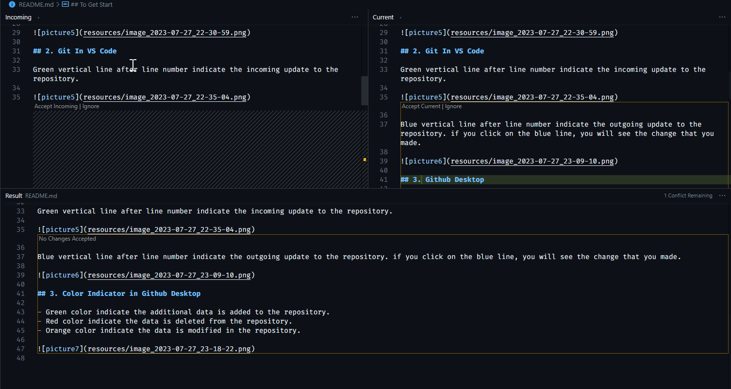
Task: Click Ignore in the Current pane
Action: coord(453,106)
